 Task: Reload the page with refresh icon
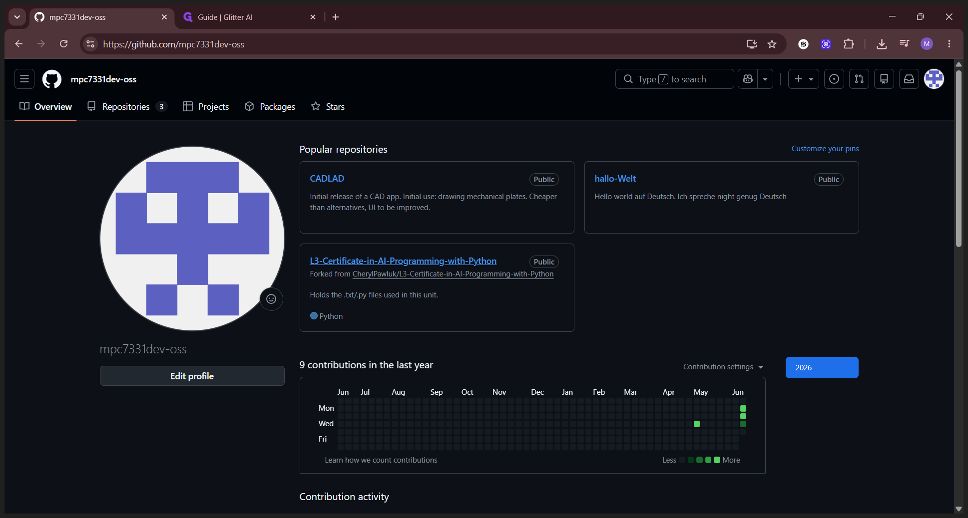click(x=64, y=44)
